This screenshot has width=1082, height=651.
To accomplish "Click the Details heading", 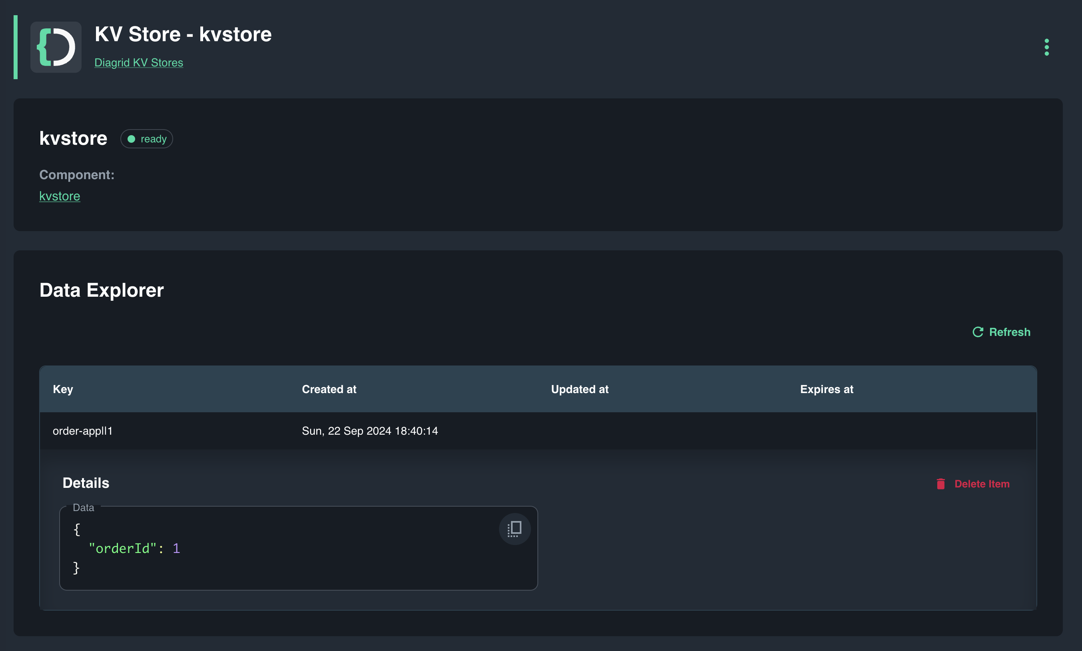I will pyautogui.click(x=86, y=483).
